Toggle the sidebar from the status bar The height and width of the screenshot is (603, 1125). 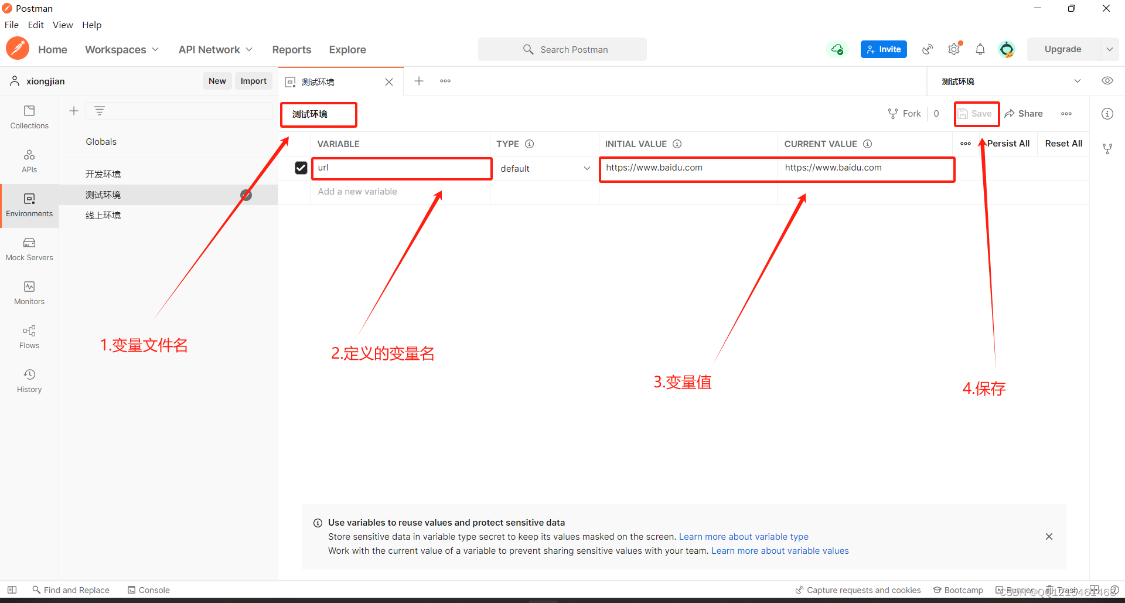12,590
